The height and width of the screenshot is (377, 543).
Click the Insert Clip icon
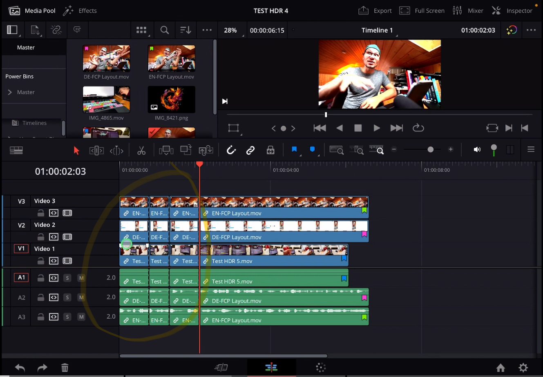(x=166, y=150)
